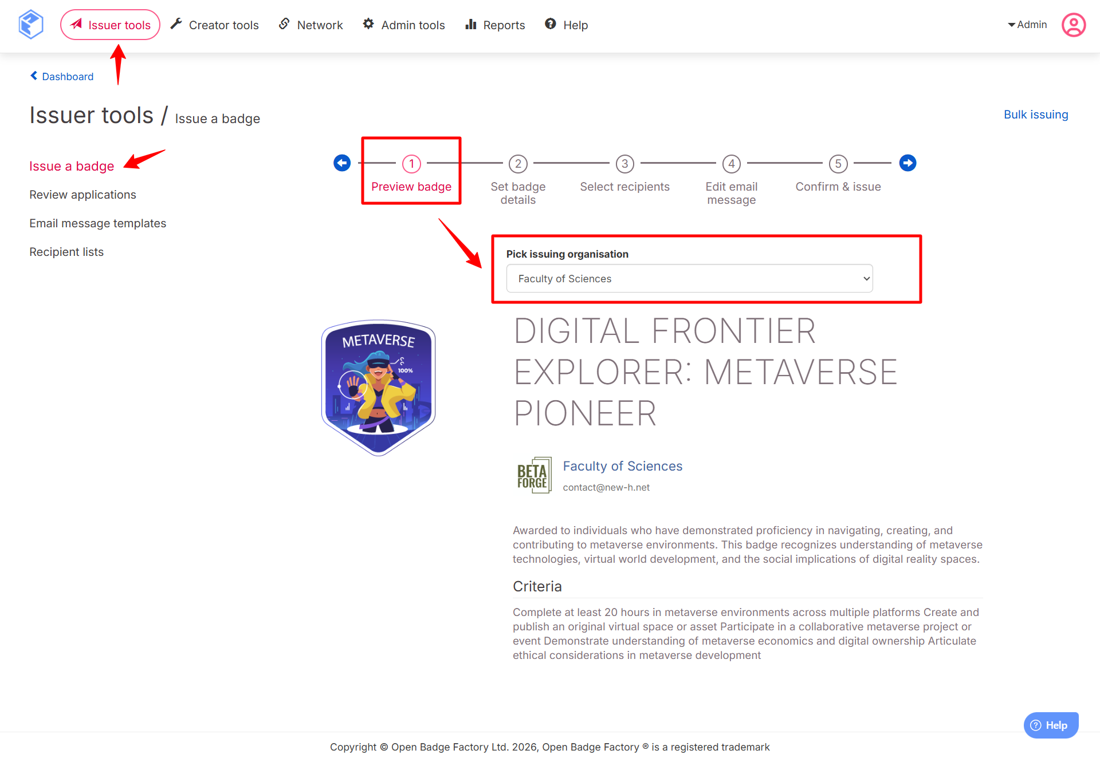
Task: Expand the Pick issuing organisation dropdown
Action: 689,279
